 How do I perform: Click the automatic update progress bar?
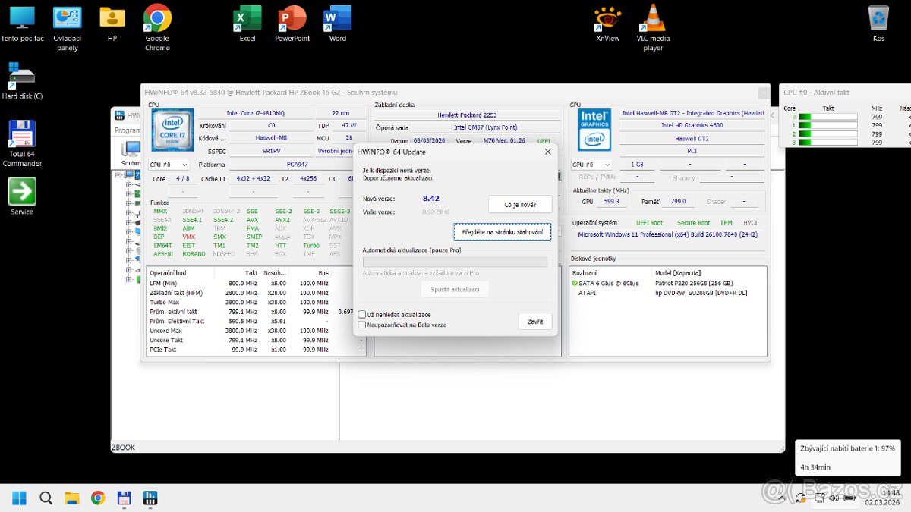[x=455, y=262]
